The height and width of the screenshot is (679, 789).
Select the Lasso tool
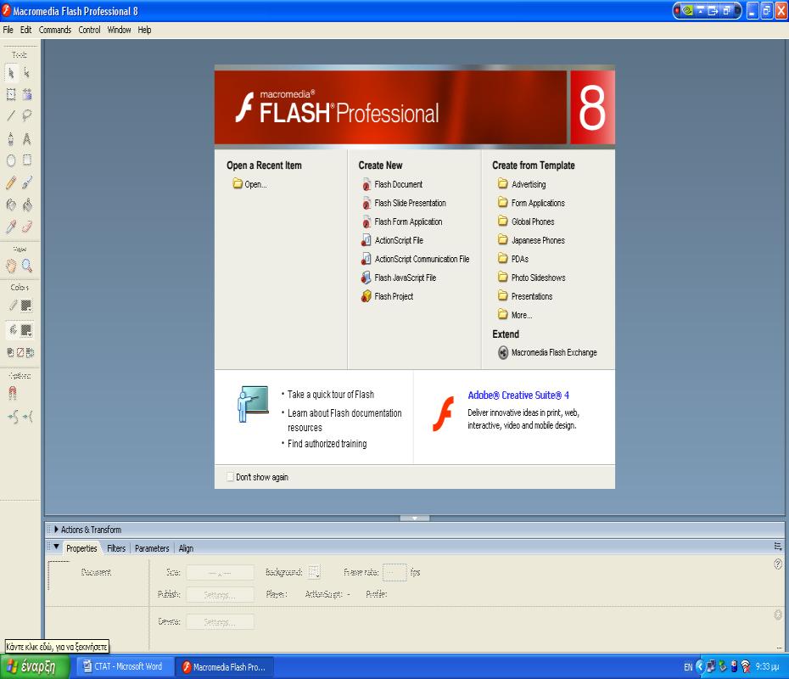pos(27,115)
